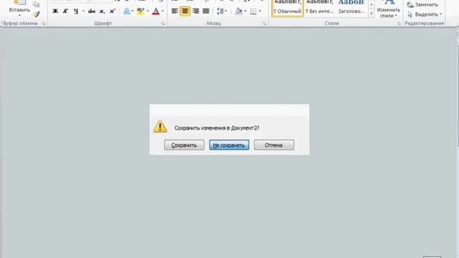Open shading color dropdown arrow
The height and width of the screenshot is (258, 459).
tap(245, 11)
